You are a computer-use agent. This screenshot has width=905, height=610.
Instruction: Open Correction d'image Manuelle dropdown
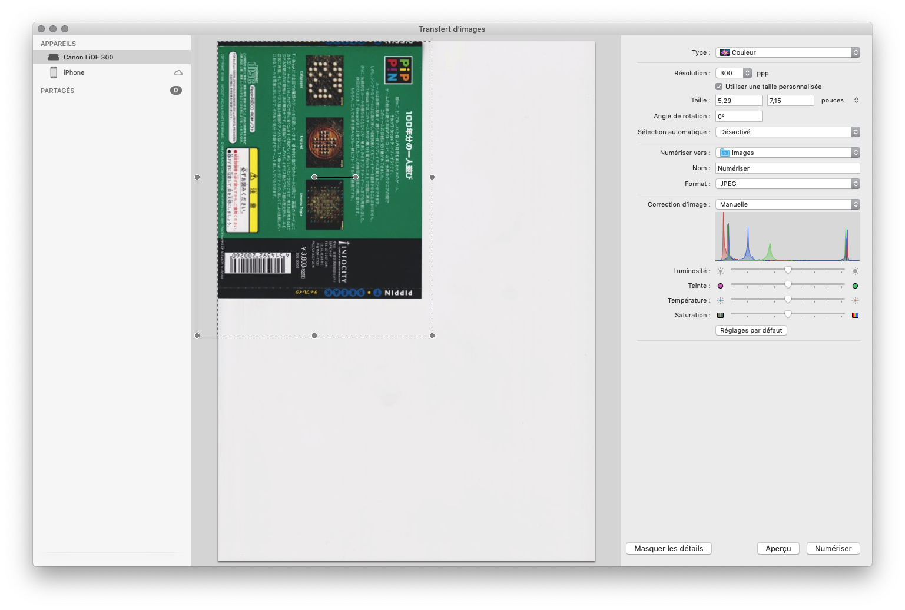(x=788, y=204)
